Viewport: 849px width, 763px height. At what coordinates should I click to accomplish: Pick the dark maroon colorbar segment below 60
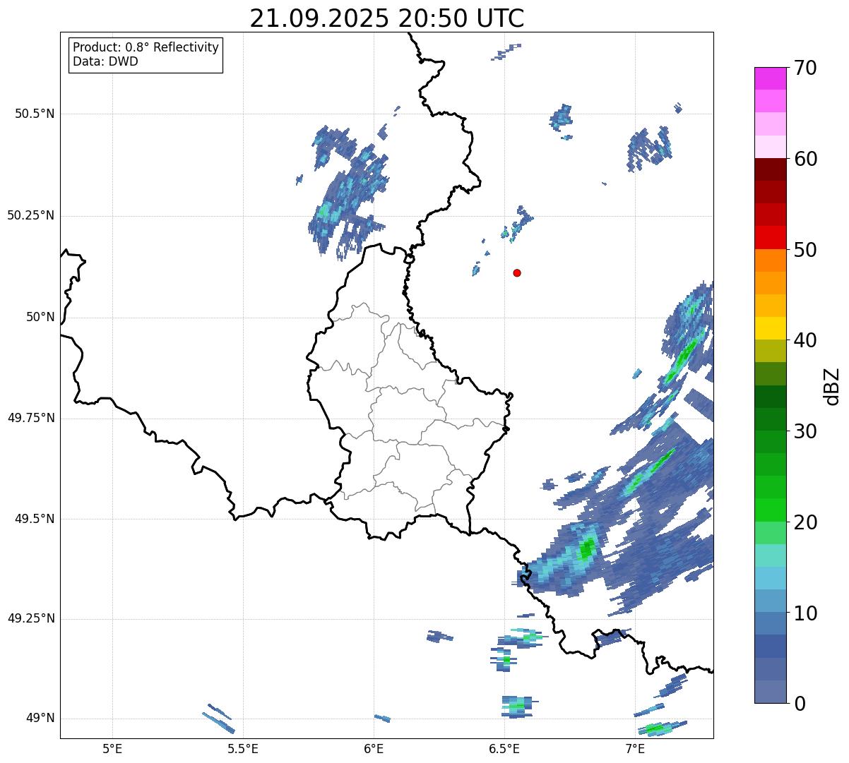[770, 170]
